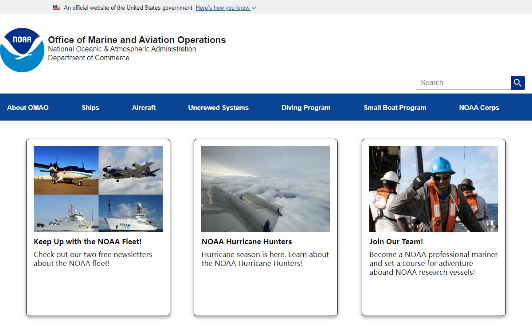Click the NOAA logo emblem
Screen dimensions: 532x328
(x=22, y=50)
